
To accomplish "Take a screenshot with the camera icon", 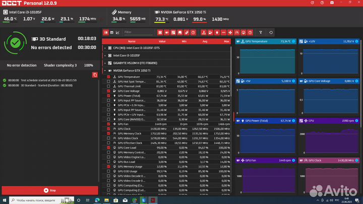I will [332, 3].
